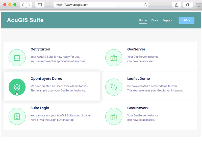The height and width of the screenshot is (149, 202).
Task: Click the address bar showing acugis.com URL
Action: tap(101, 5)
